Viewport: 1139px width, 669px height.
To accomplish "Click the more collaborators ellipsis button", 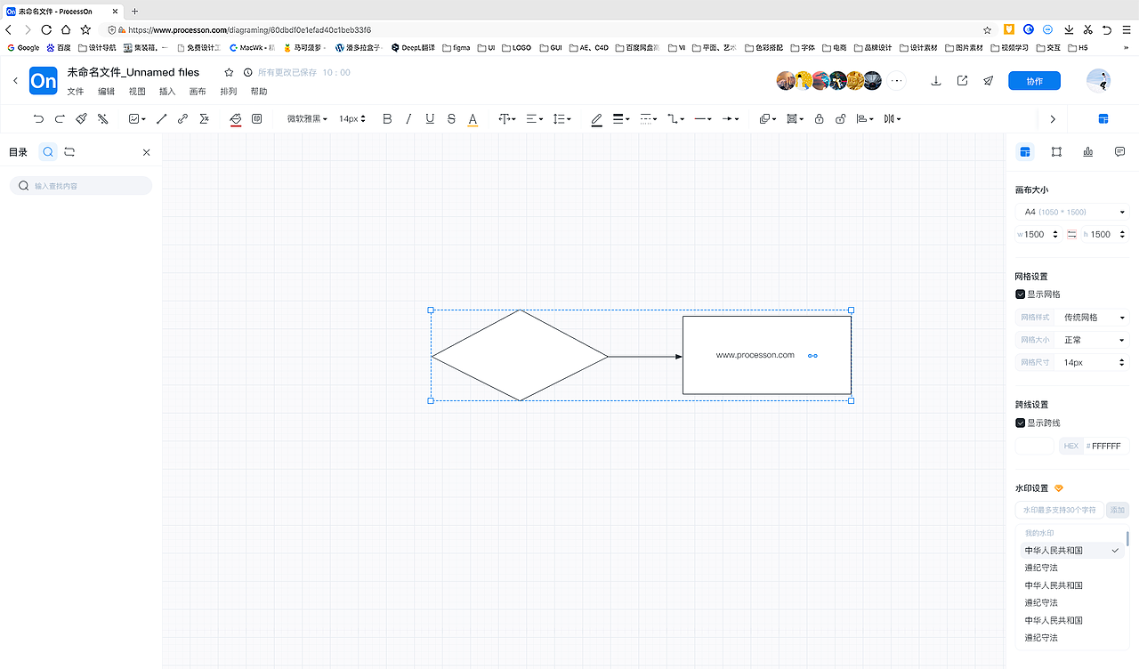I will click(x=897, y=81).
